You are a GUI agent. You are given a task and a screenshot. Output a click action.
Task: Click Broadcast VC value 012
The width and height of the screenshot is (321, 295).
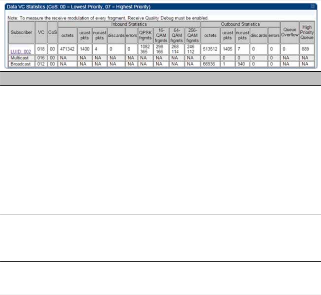41,64
